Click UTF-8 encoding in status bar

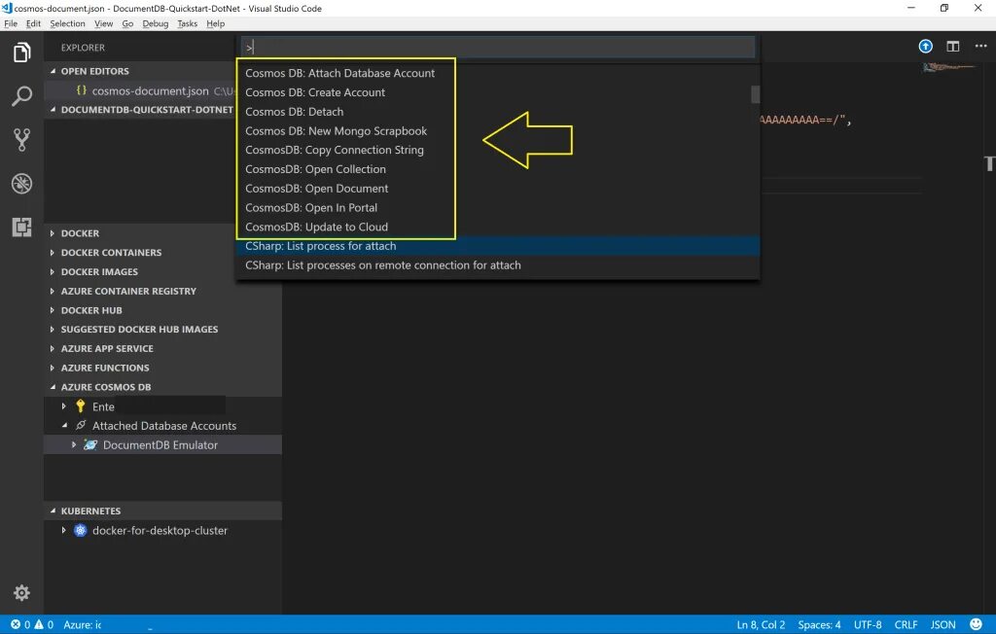(867, 624)
